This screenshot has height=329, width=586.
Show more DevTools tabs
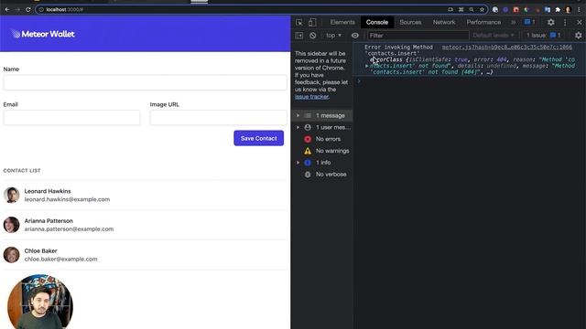click(x=513, y=22)
